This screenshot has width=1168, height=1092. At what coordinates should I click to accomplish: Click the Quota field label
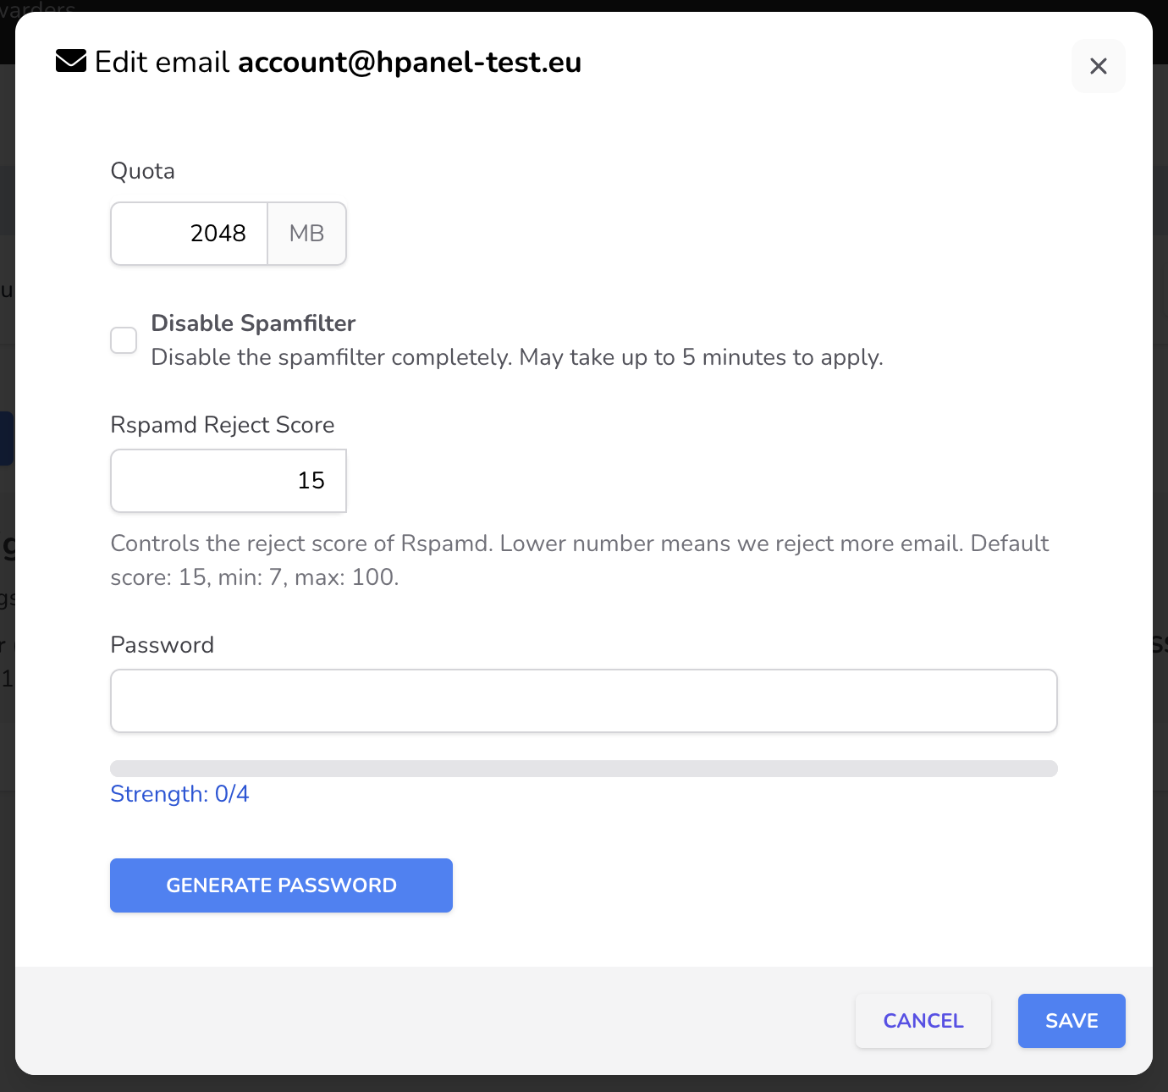pos(143,171)
